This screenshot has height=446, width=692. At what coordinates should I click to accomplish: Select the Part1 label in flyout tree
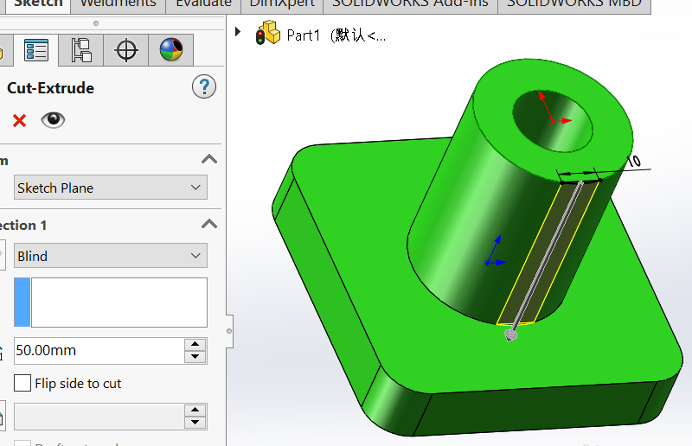[x=336, y=35]
